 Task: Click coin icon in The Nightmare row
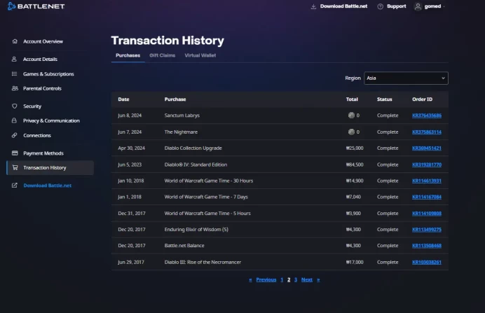351,132
